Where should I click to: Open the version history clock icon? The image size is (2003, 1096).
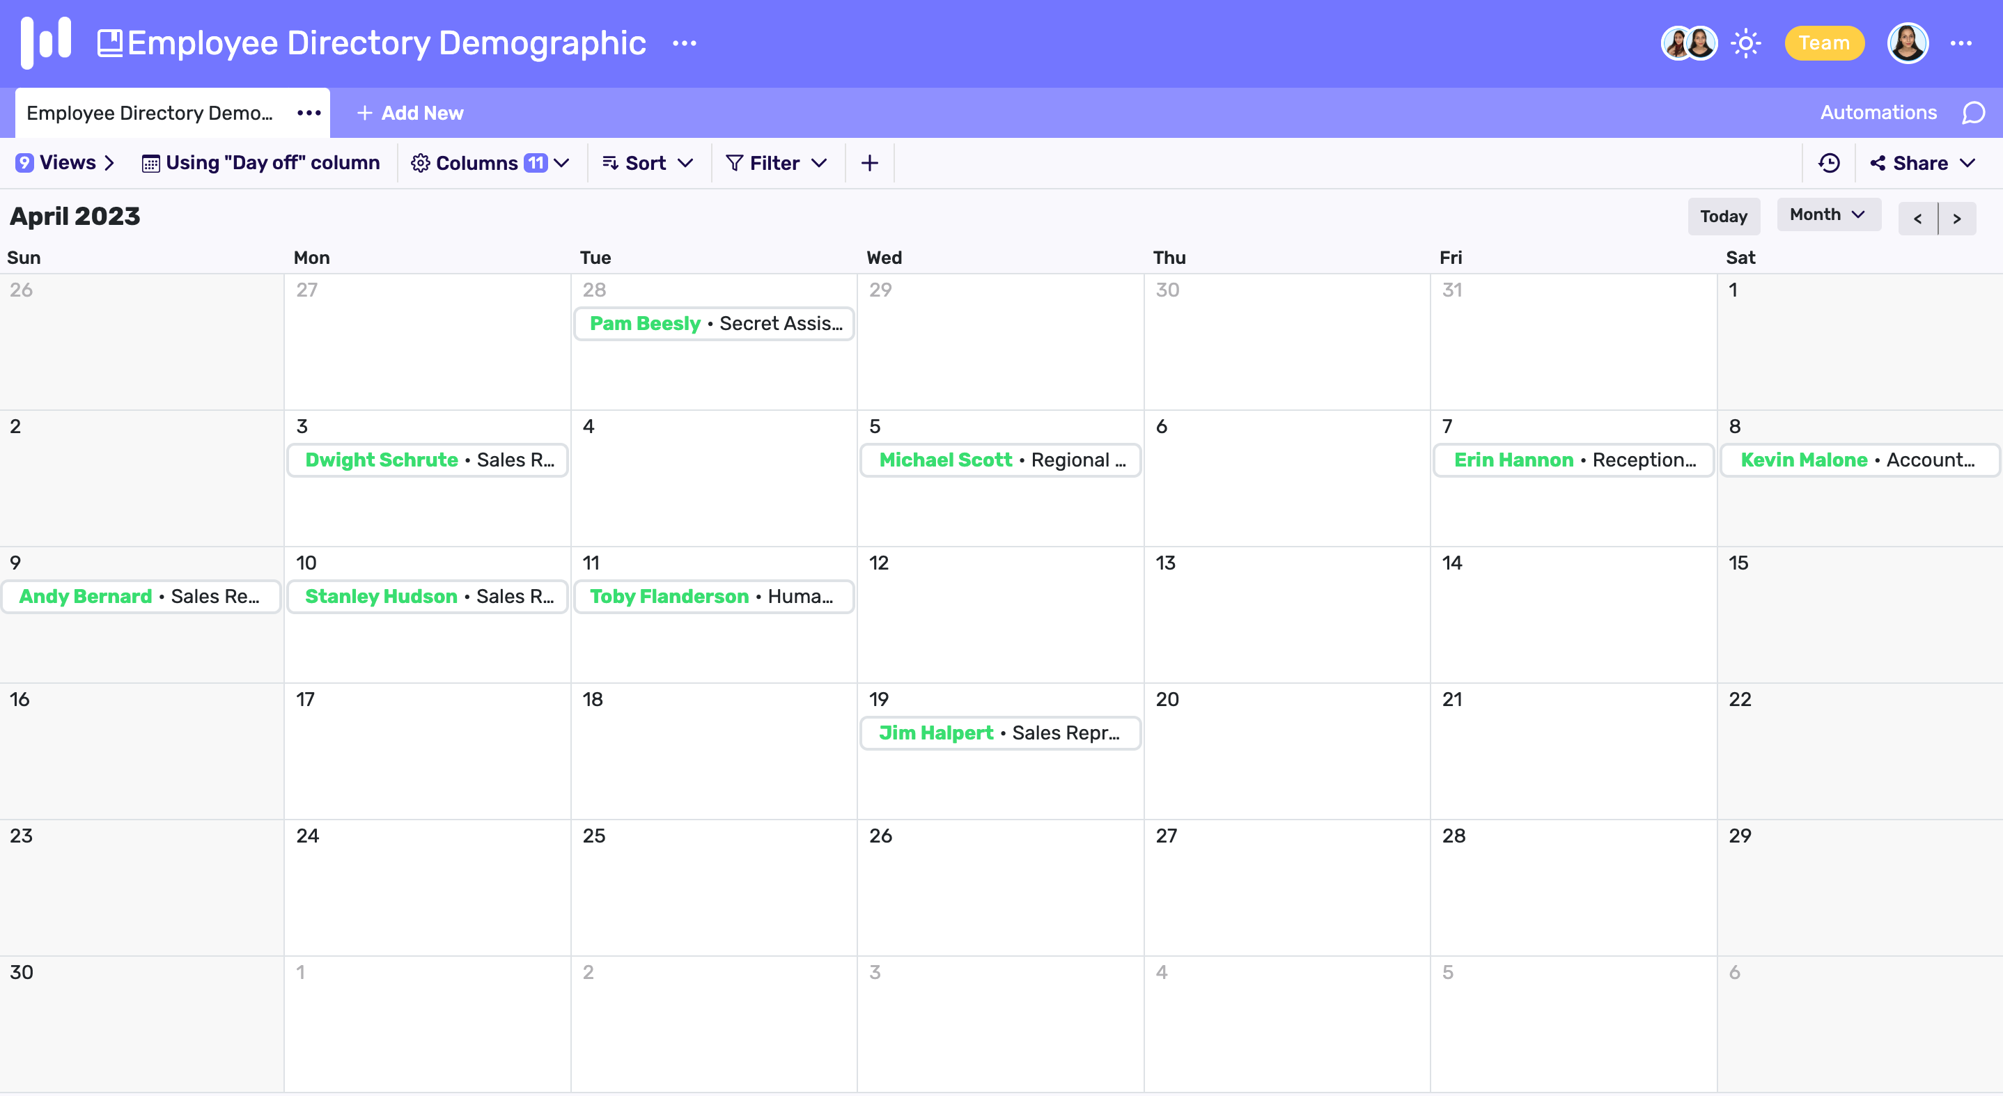pos(1829,163)
